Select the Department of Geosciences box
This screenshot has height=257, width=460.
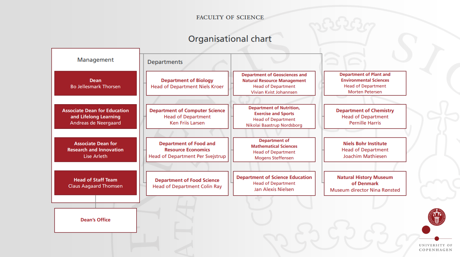[x=274, y=83]
